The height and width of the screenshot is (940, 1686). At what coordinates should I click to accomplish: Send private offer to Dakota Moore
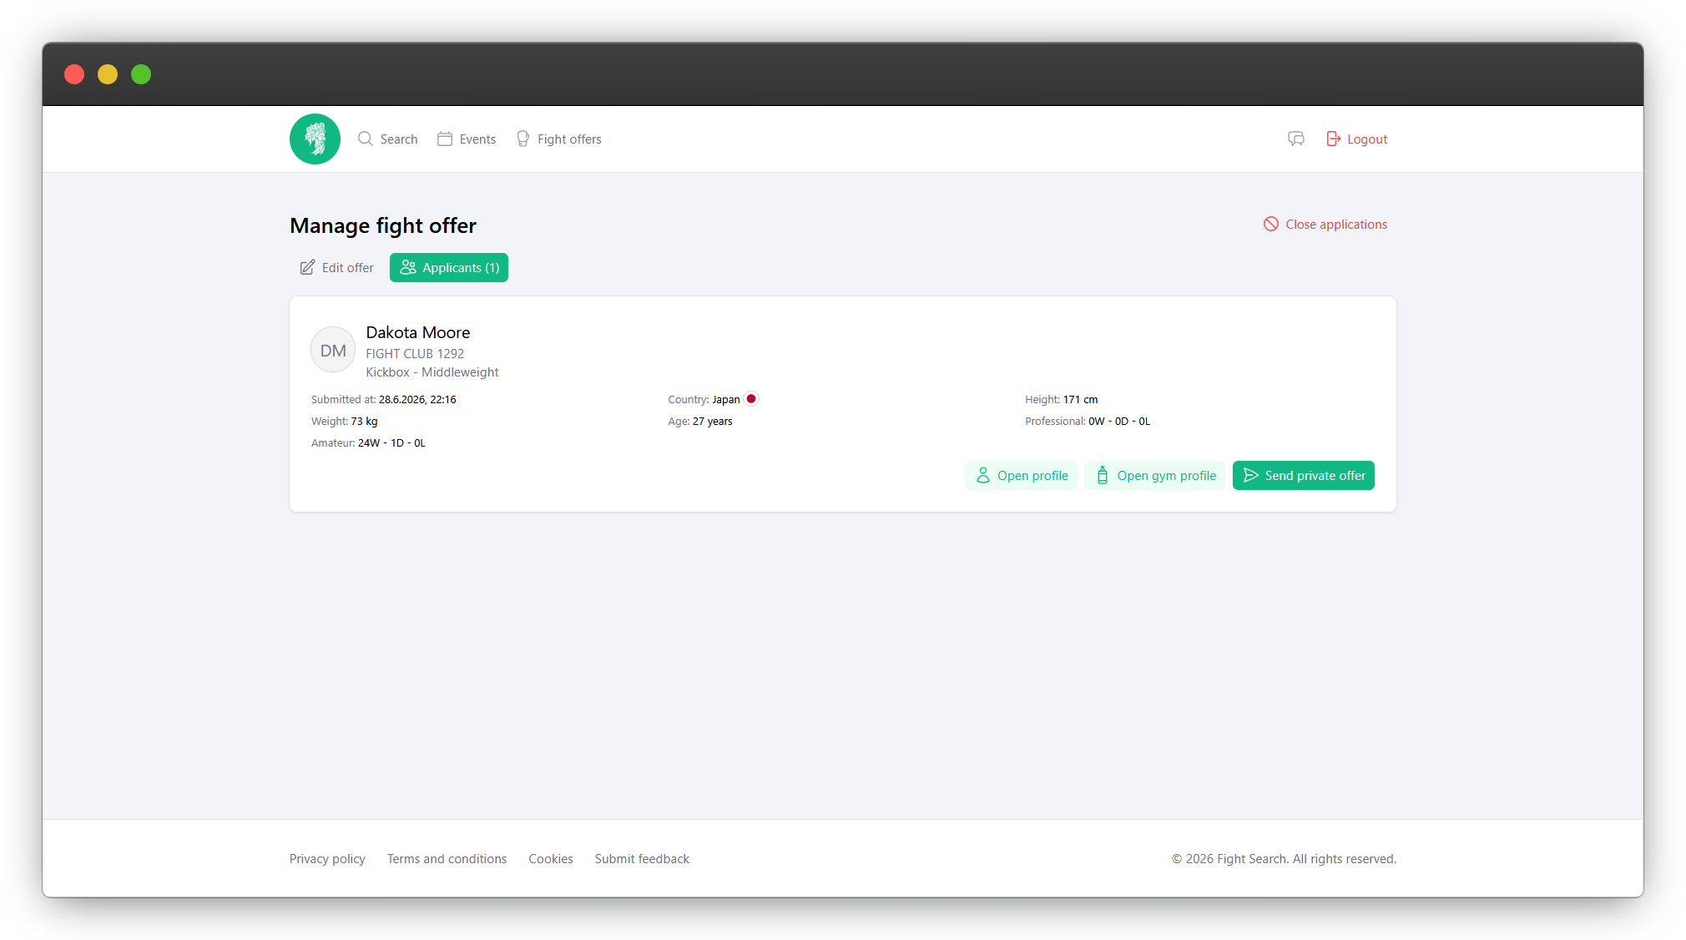tap(1304, 475)
